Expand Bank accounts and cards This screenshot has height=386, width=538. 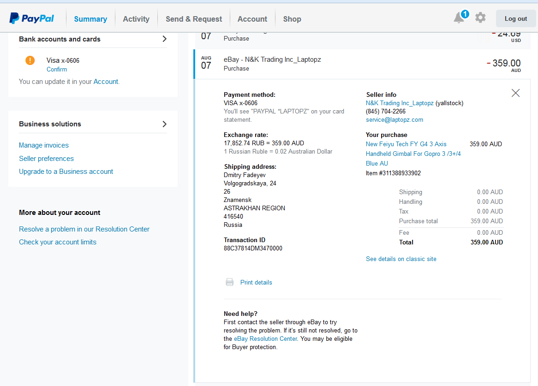pyautogui.click(x=164, y=39)
